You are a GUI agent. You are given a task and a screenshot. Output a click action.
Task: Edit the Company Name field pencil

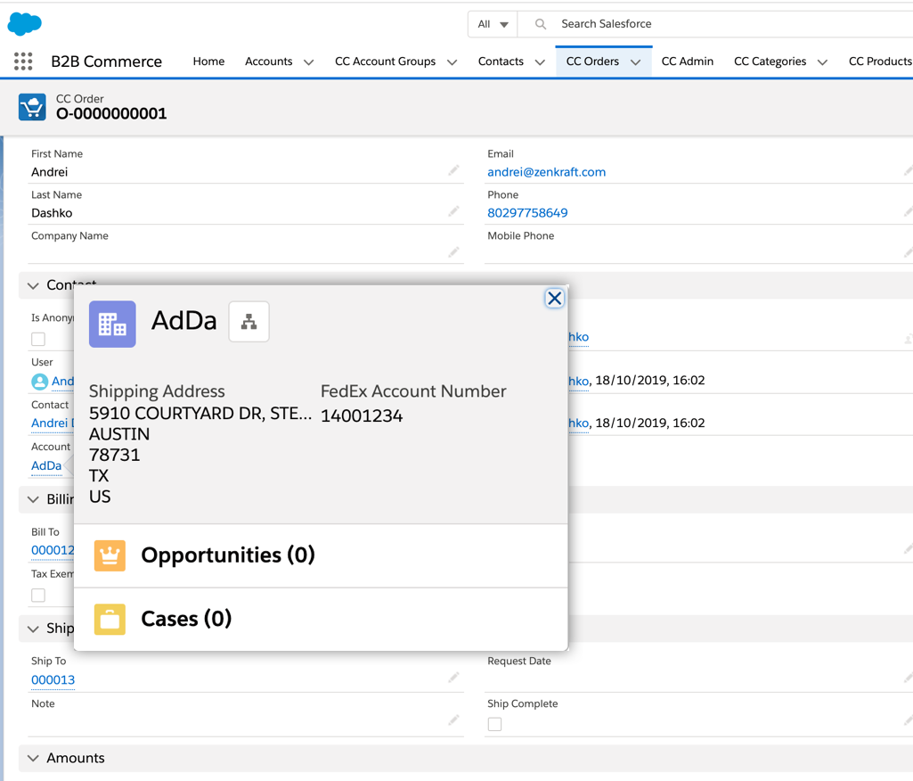click(453, 251)
